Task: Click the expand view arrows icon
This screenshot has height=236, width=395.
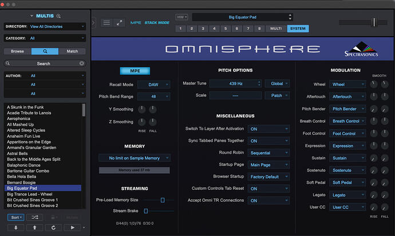Action: 120,23
